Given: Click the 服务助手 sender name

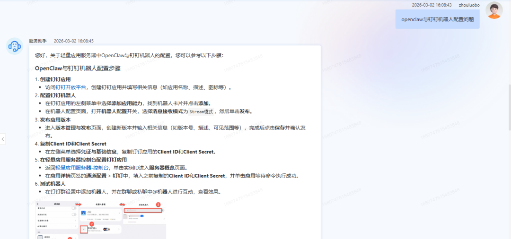Looking at the screenshot, I should [x=38, y=41].
